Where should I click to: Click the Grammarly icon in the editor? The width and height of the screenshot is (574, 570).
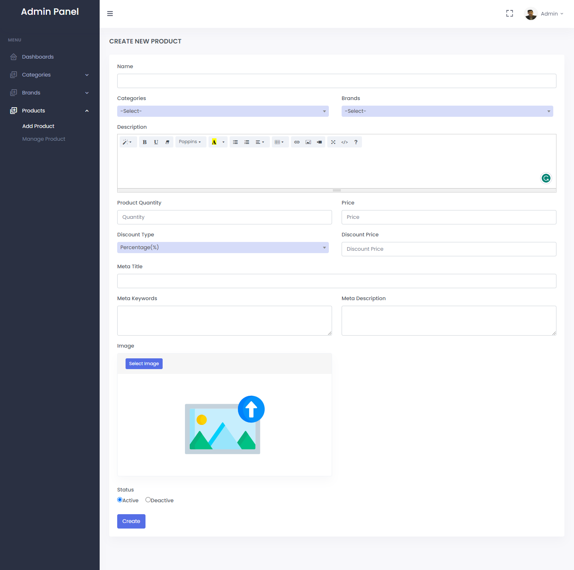point(546,178)
